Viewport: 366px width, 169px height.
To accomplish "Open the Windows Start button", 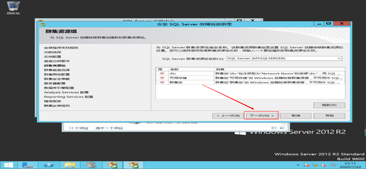I will point(8,165).
